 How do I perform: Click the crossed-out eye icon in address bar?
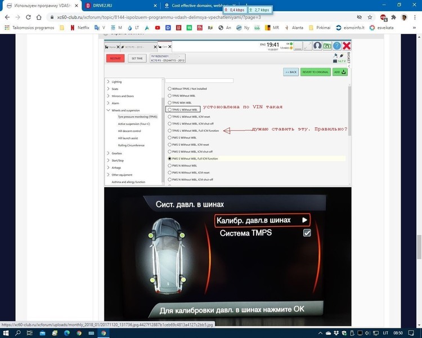pos(360,17)
